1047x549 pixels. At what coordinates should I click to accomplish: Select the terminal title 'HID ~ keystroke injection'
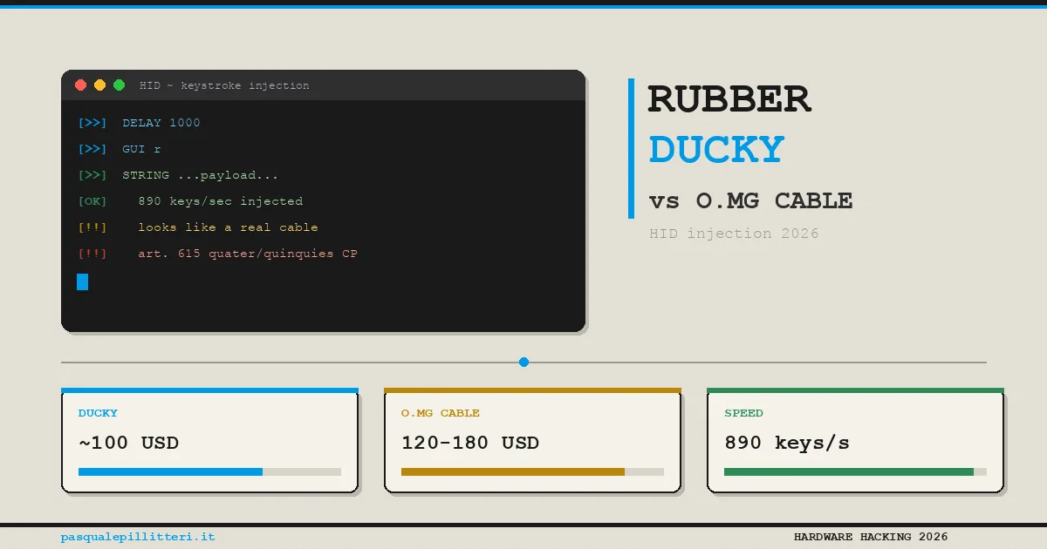click(x=224, y=85)
